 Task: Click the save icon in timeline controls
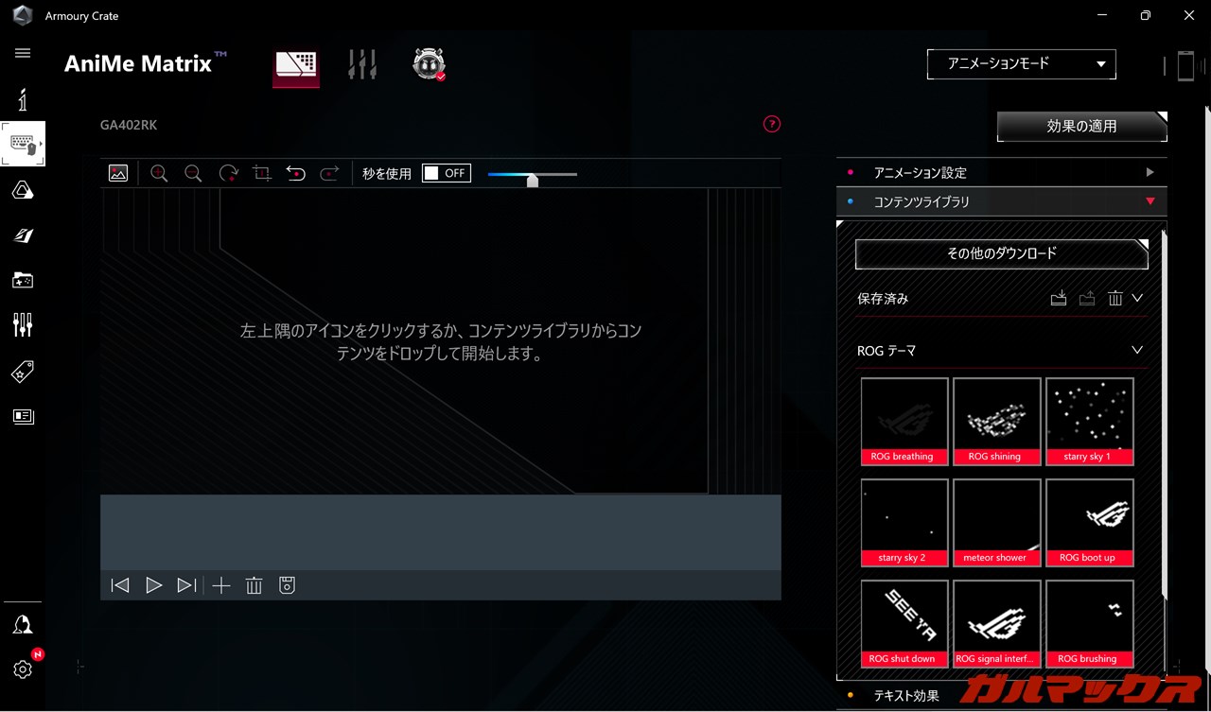pyautogui.click(x=288, y=585)
